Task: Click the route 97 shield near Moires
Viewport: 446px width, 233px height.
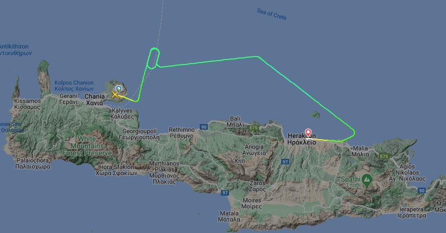Action: (225, 193)
